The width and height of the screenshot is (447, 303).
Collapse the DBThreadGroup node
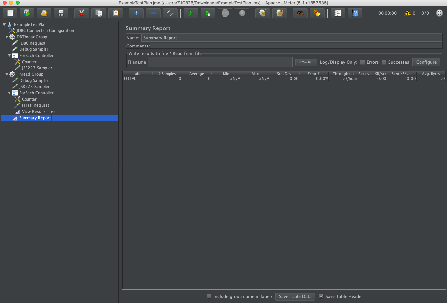(x=7, y=37)
